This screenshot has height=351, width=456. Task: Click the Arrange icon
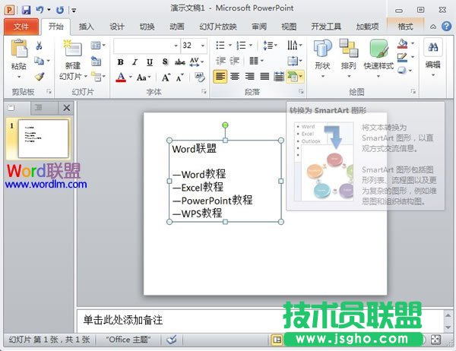pyautogui.click(x=349, y=49)
